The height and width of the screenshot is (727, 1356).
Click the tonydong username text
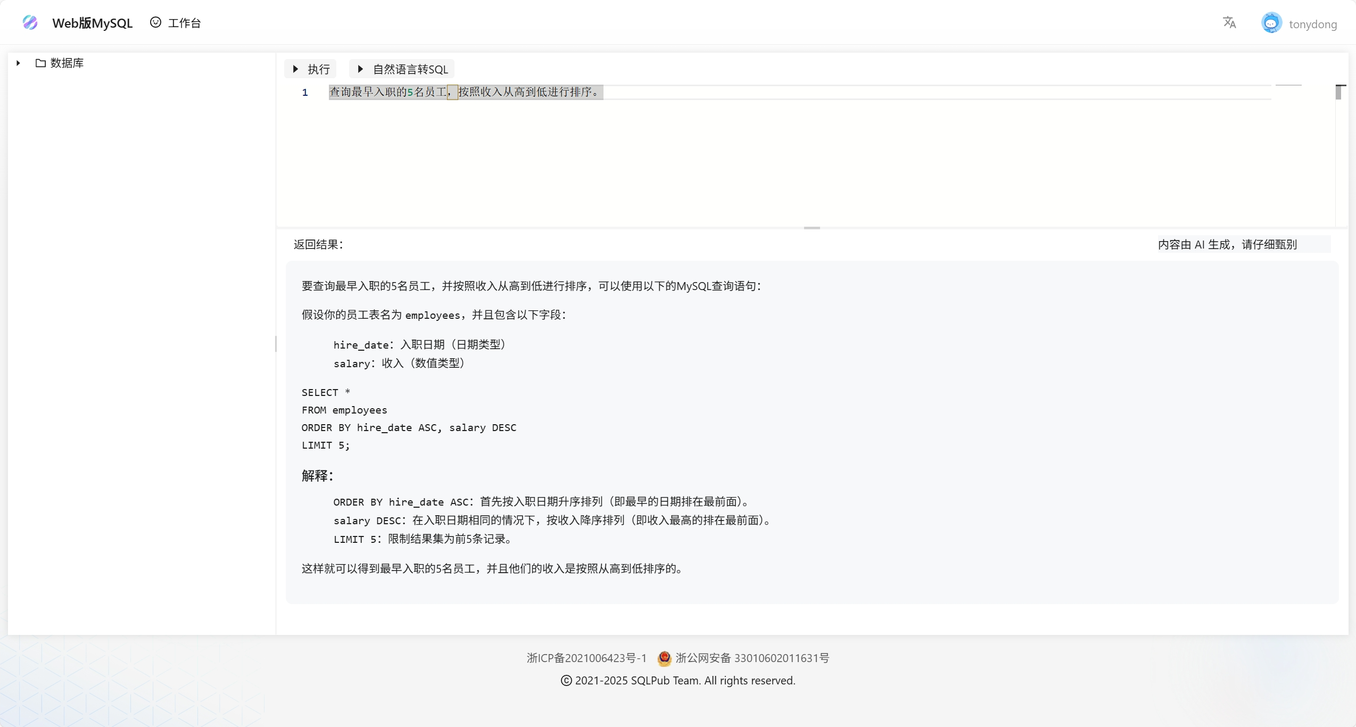[1312, 24]
